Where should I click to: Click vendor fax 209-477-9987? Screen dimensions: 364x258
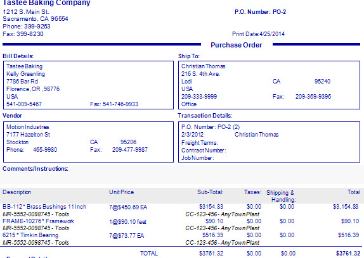coord(130,150)
